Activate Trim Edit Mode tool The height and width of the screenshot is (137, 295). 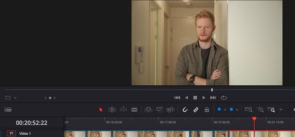coord(112,110)
